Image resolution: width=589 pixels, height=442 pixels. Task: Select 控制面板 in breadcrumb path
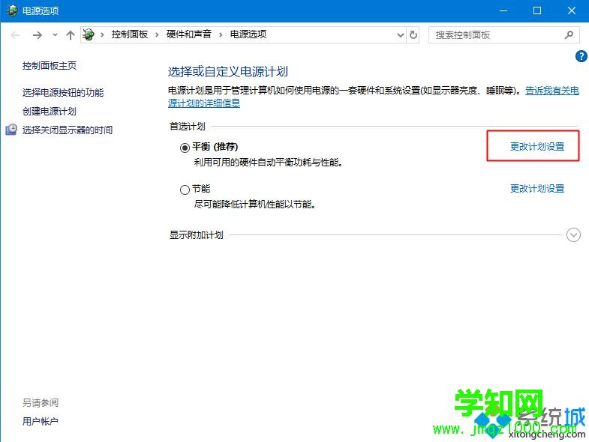pos(130,34)
